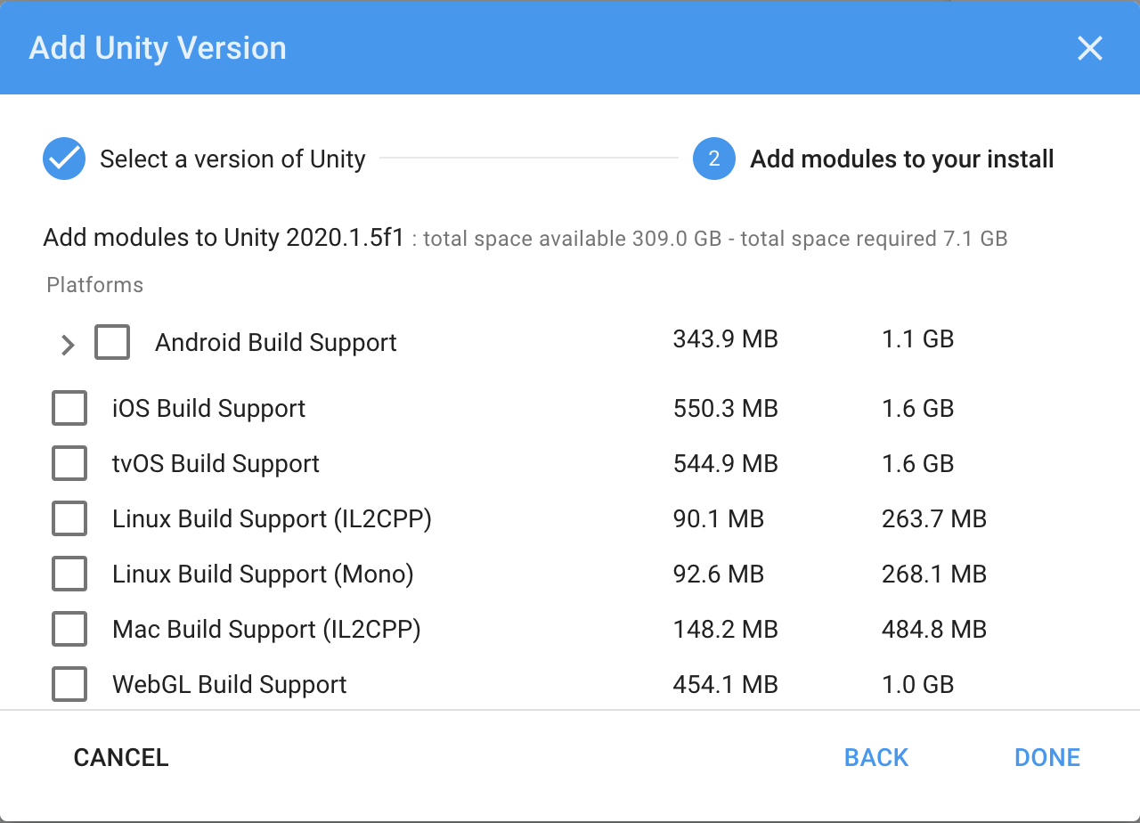Click DONE to finish install setup
This screenshot has width=1140, height=823.
click(x=1046, y=758)
